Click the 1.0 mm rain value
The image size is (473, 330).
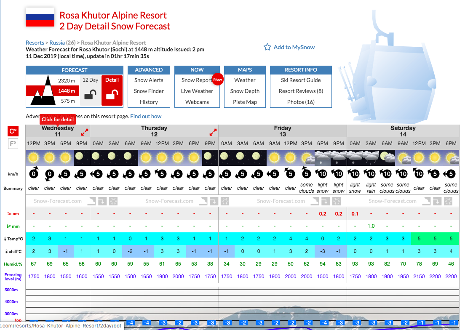click(x=371, y=226)
